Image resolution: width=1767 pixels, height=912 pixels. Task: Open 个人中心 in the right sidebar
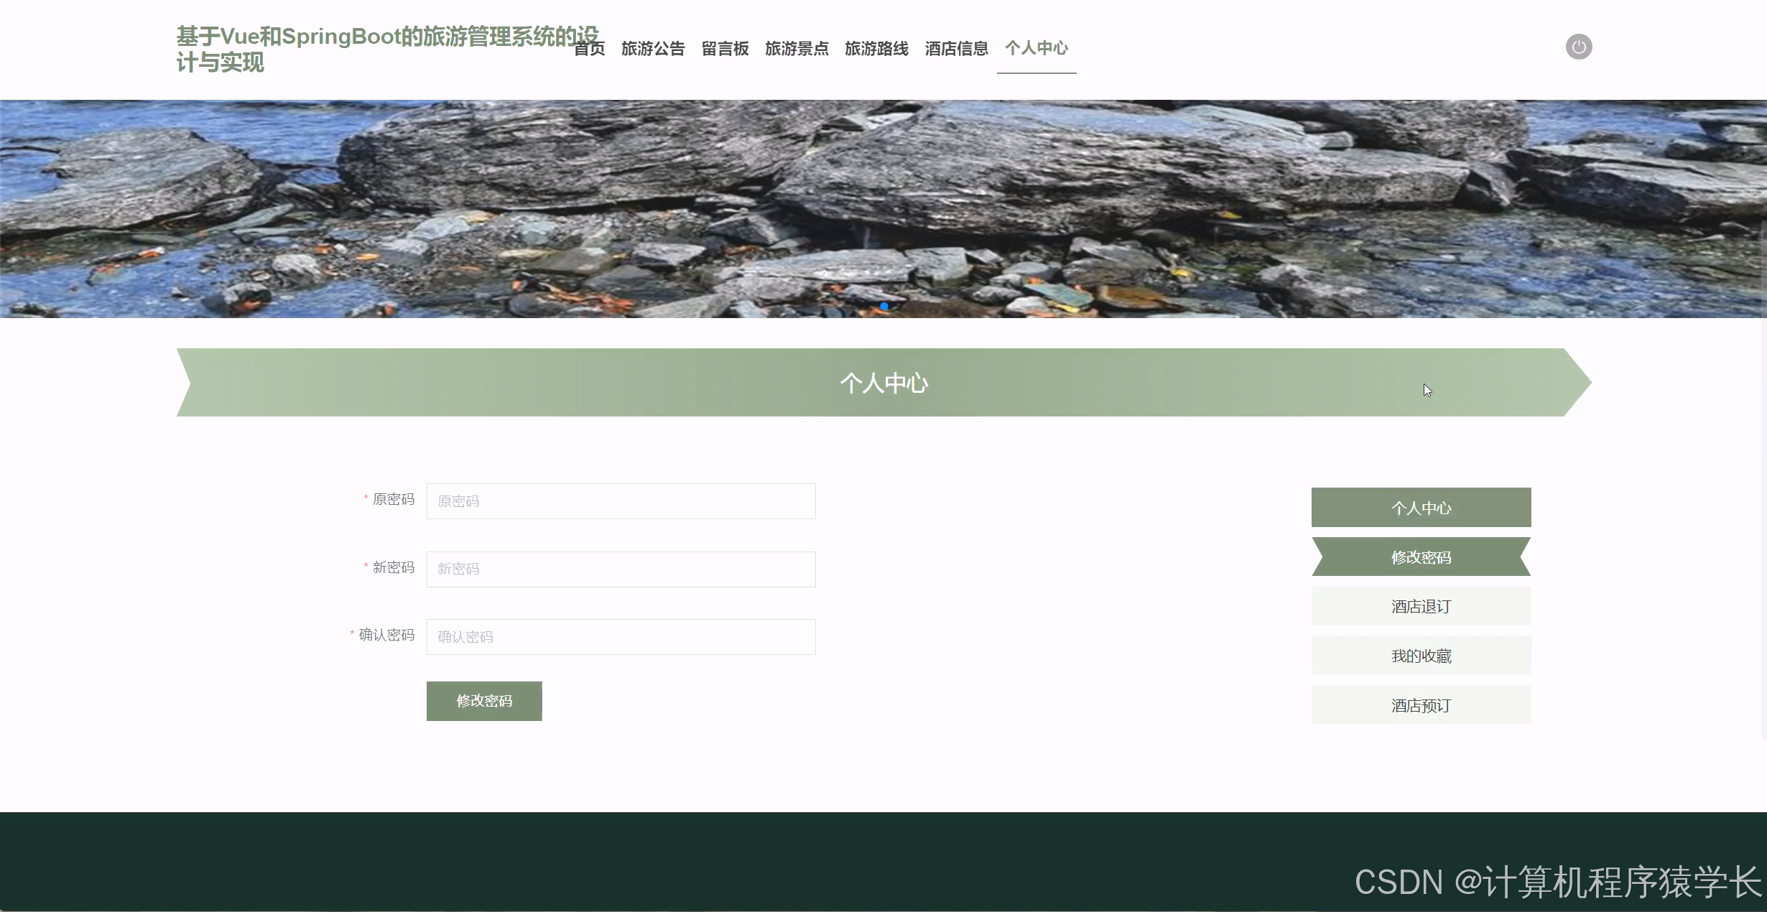point(1421,508)
